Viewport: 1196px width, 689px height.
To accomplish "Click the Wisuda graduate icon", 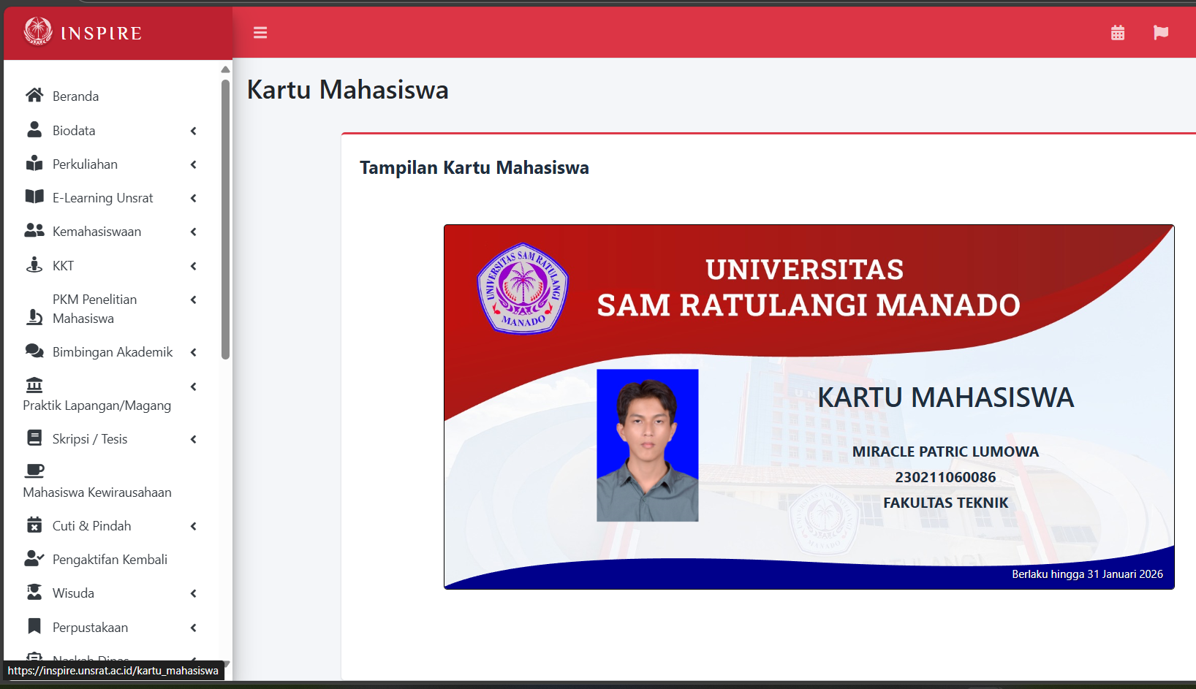I will (34, 592).
